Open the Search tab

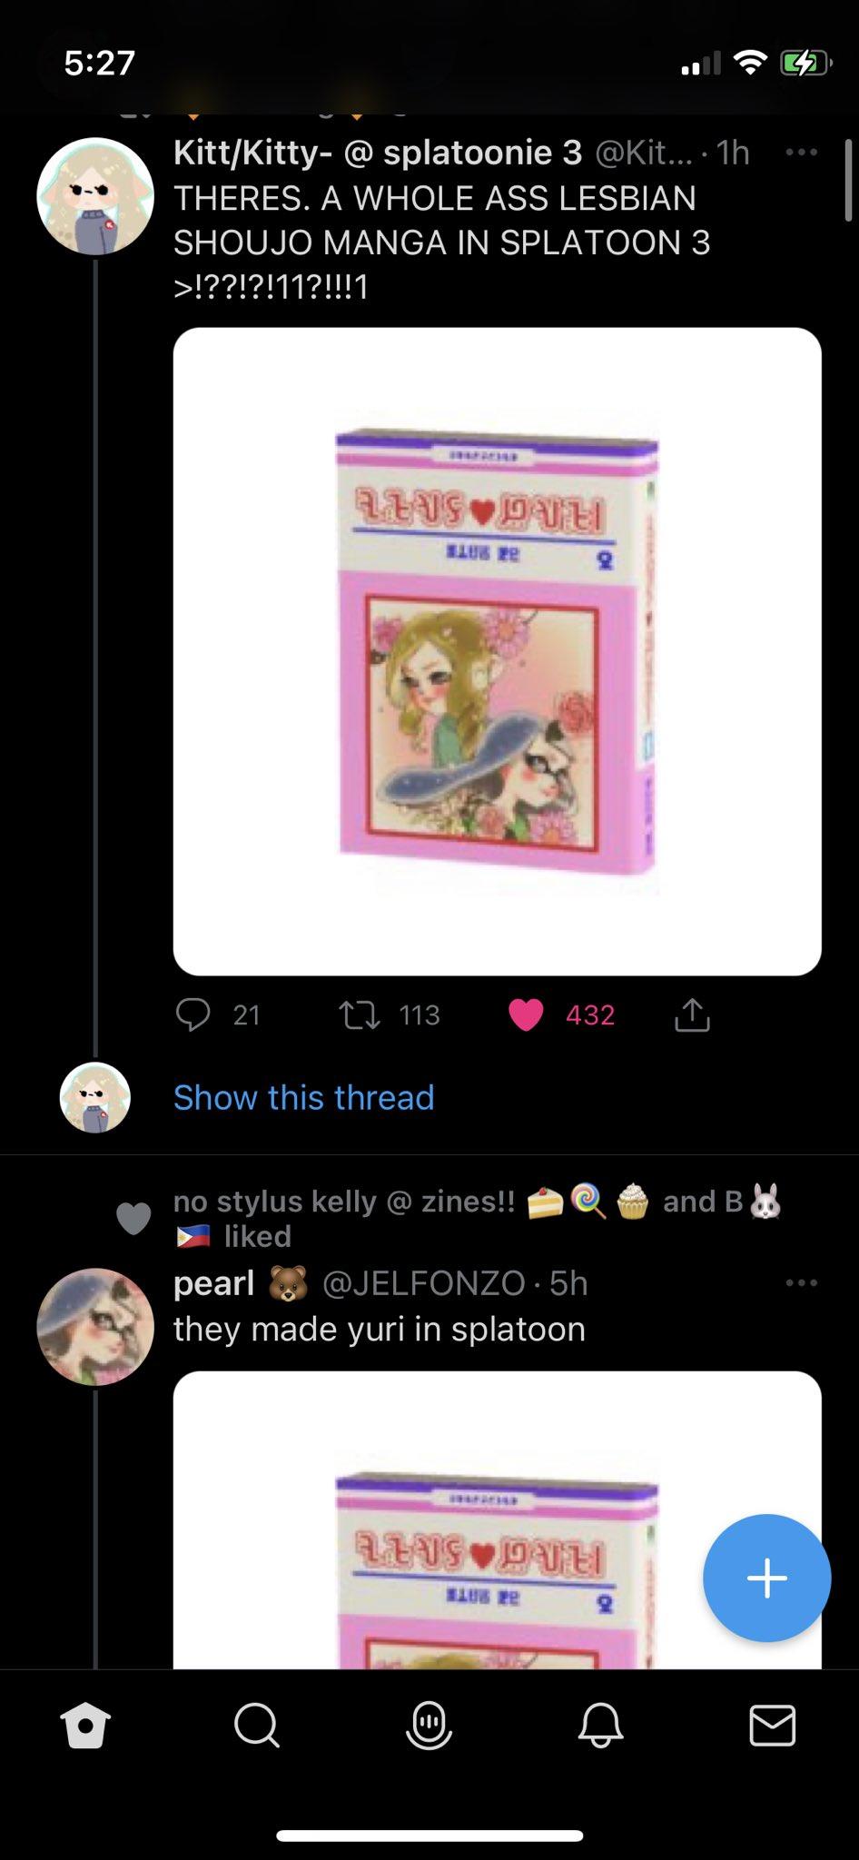[x=257, y=1725]
